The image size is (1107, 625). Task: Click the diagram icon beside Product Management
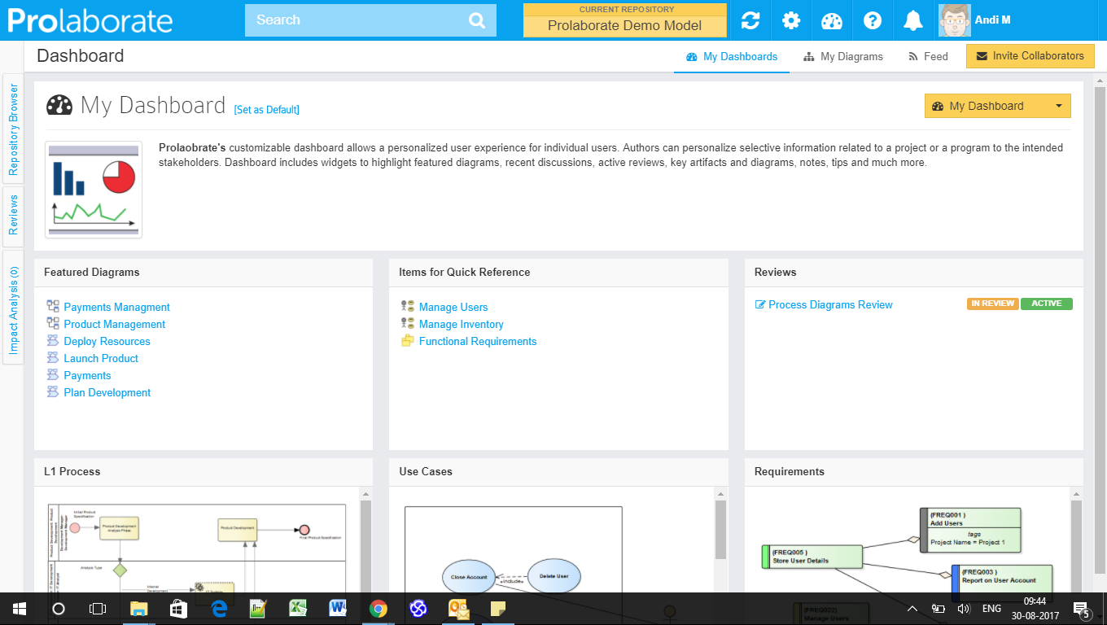[x=53, y=324]
